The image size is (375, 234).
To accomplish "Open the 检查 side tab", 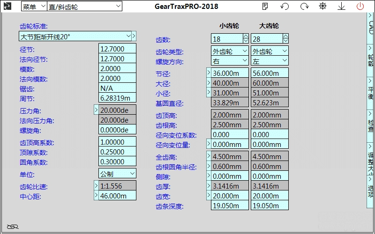I will click(371, 126).
